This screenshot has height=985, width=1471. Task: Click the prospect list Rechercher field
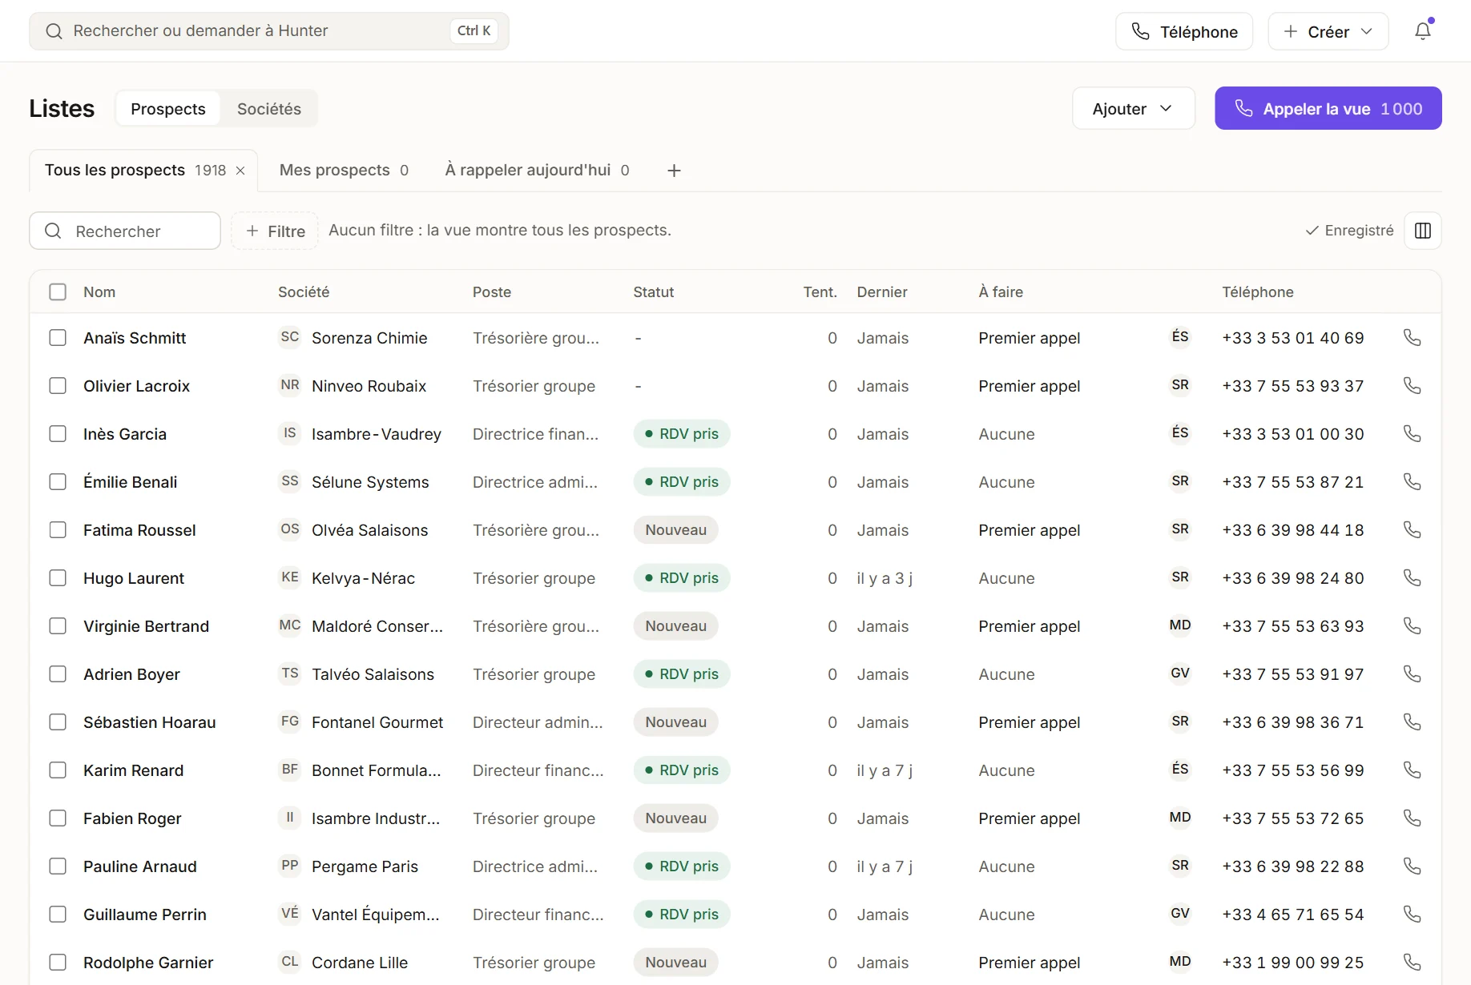click(125, 231)
